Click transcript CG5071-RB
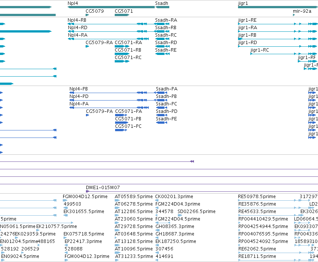Screen dimensions: 318x262 (x=128, y=50)
